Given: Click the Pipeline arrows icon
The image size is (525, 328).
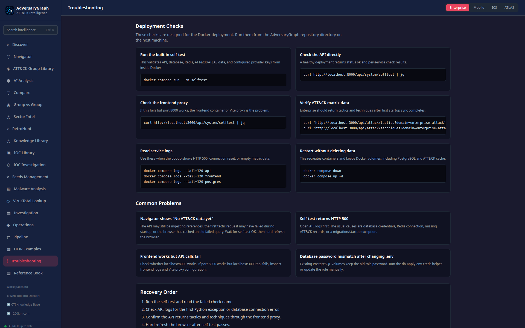Looking at the screenshot, I should [8, 237].
